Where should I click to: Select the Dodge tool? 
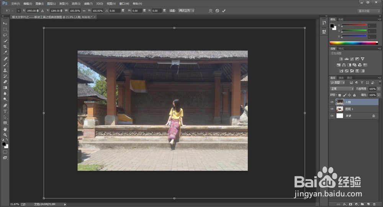[5, 99]
